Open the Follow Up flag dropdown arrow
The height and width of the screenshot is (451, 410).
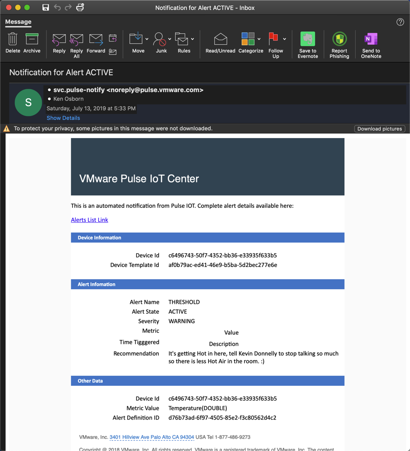pos(285,39)
